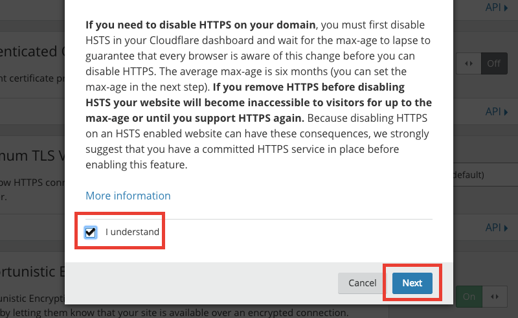Click the triangle arrow next to topmost API
This screenshot has width=518, height=318.
click(x=506, y=8)
